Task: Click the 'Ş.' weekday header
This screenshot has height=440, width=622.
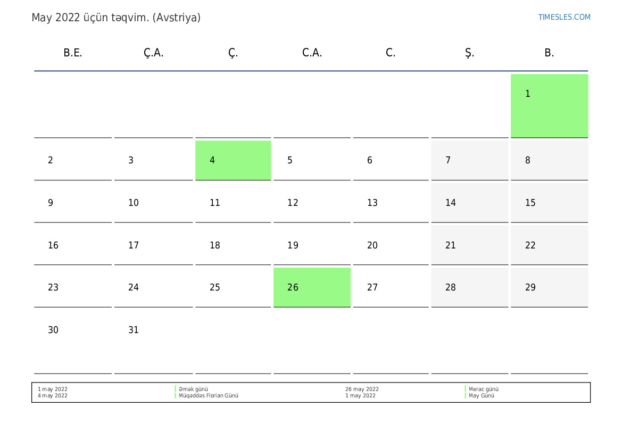Action: 469,53
